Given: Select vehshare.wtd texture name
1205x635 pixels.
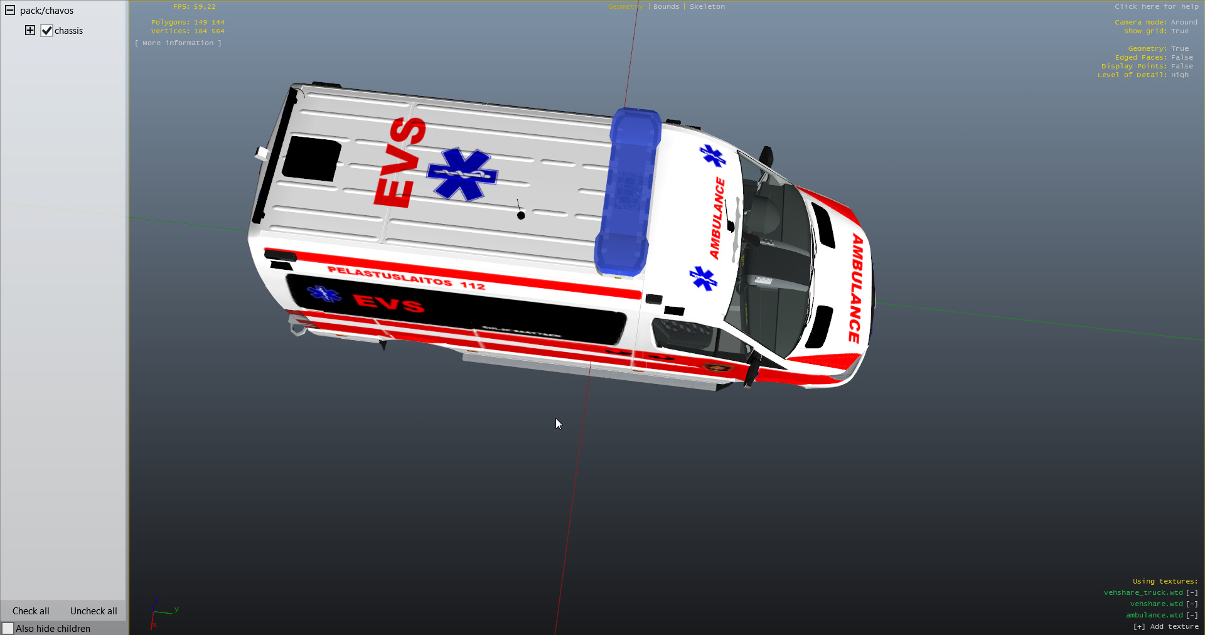Looking at the screenshot, I should click(x=1157, y=604).
